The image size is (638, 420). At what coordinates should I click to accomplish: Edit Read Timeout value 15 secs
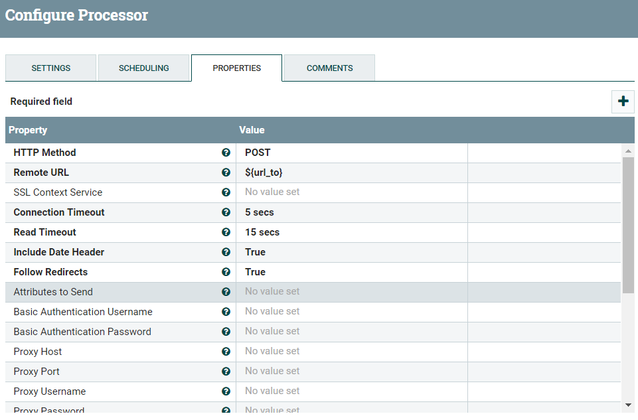[x=352, y=233]
